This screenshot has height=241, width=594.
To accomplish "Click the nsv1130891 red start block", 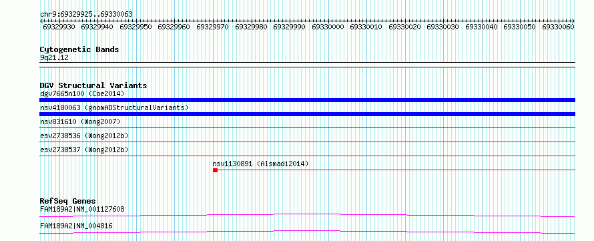I will pos(215,170).
